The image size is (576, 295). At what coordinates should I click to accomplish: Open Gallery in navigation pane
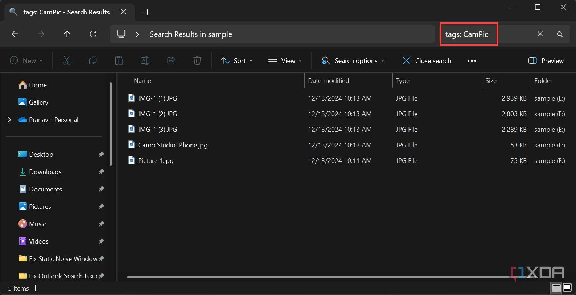pyautogui.click(x=33, y=102)
